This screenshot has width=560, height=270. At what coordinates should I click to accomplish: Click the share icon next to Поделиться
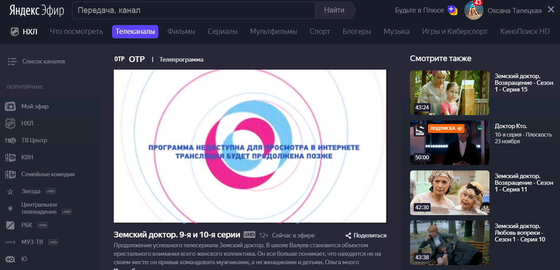point(348,235)
